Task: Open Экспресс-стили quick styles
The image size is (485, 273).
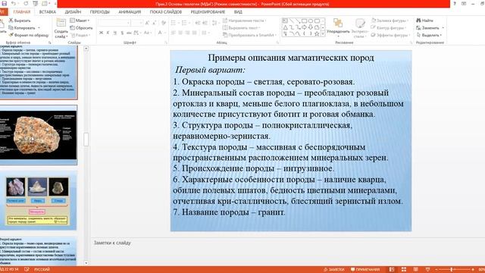Action: (x=359, y=28)
